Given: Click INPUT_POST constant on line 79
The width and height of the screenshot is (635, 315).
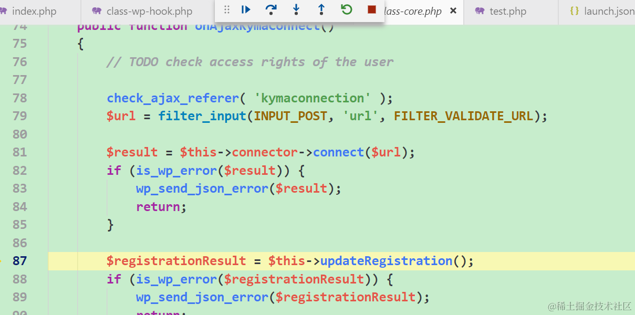Looking at the screenshot, I should click(290, 116).
